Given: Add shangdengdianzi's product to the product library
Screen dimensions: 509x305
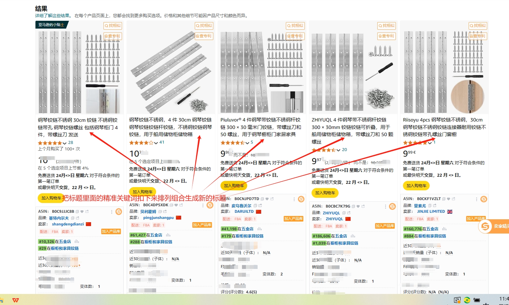Looking at the screenshot, I should tap(111, 231).
